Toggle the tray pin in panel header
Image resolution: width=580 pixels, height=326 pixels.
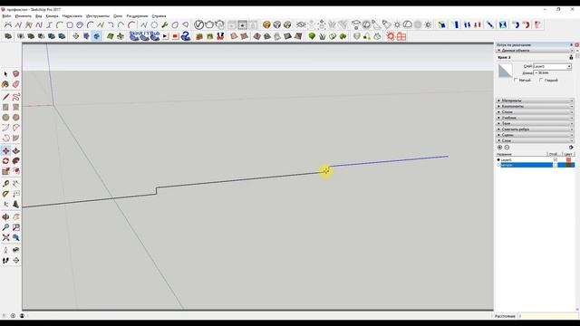point(572,44)
